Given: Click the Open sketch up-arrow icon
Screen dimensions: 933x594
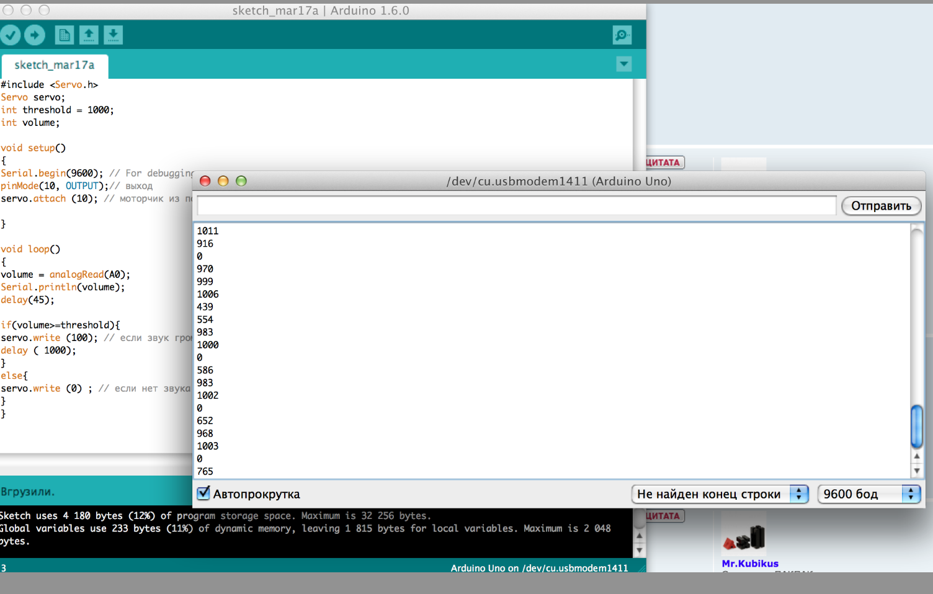Looking at the screenshot, I should pos(89,35).
